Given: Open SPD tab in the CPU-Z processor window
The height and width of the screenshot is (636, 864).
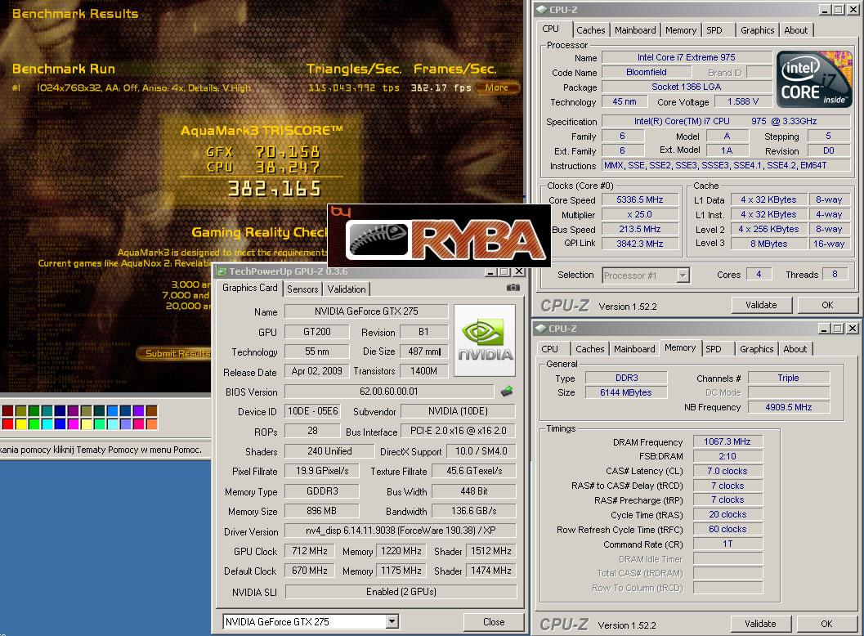Looking at the screenshot, I should coord(714,30).
